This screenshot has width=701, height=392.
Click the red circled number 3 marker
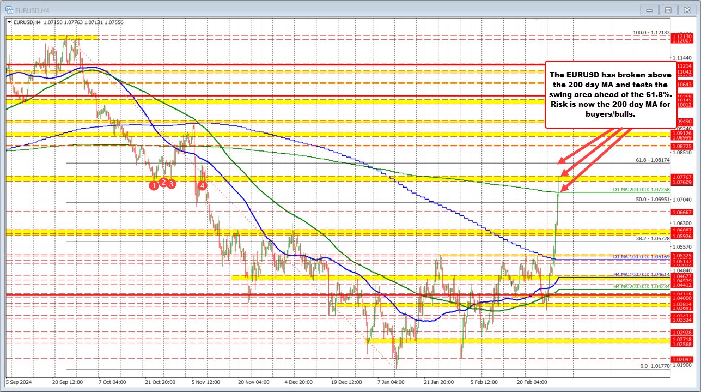pyautogui.click(x=170, y=184)
